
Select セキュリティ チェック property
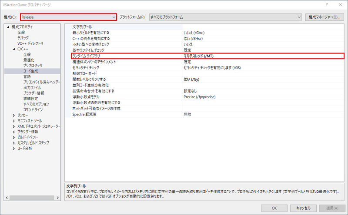click(86, 68)
